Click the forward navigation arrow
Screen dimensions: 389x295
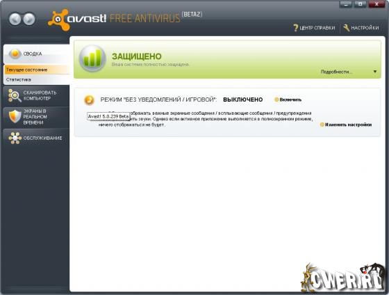coord(29,19)
